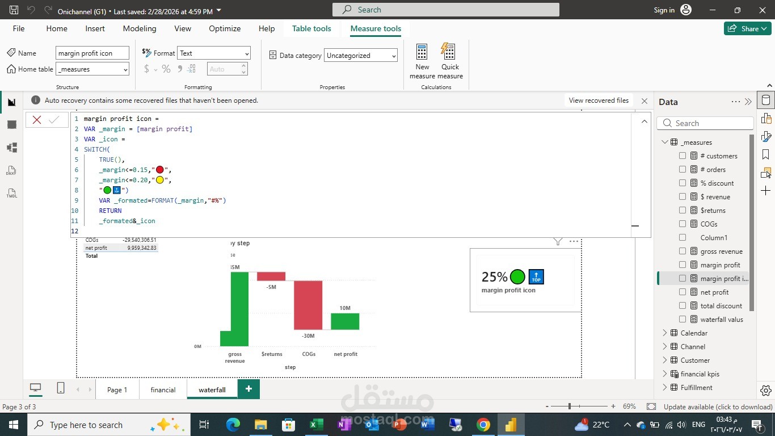
Task: Select the Data pane cylinder icon
Action: pyautogui.click(x=766, y=101)
